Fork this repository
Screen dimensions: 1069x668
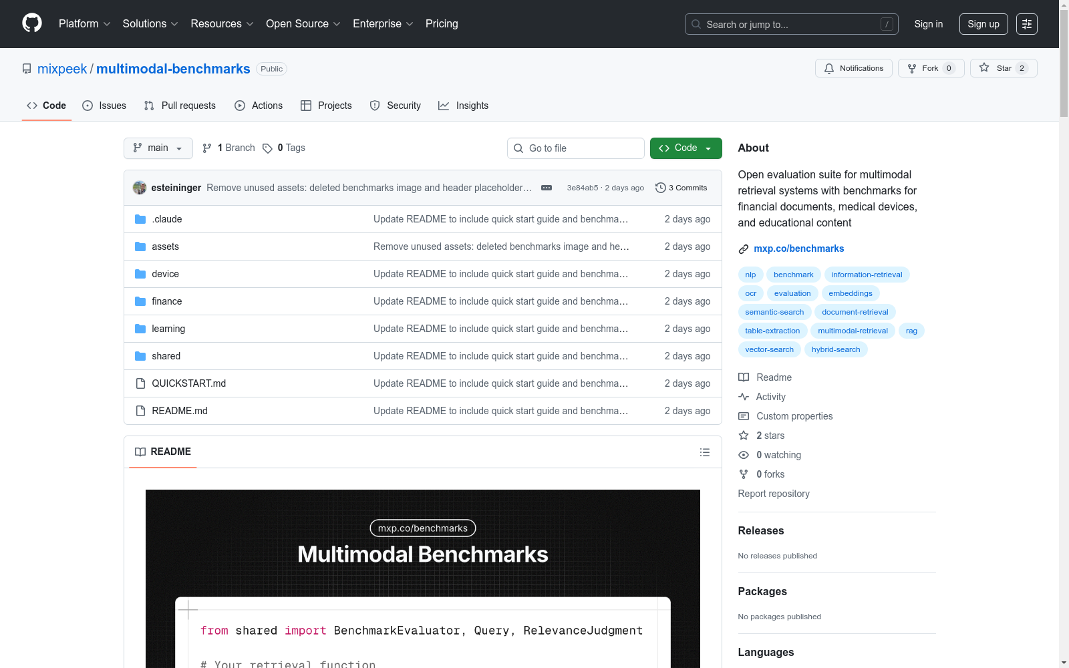point(931,68)
